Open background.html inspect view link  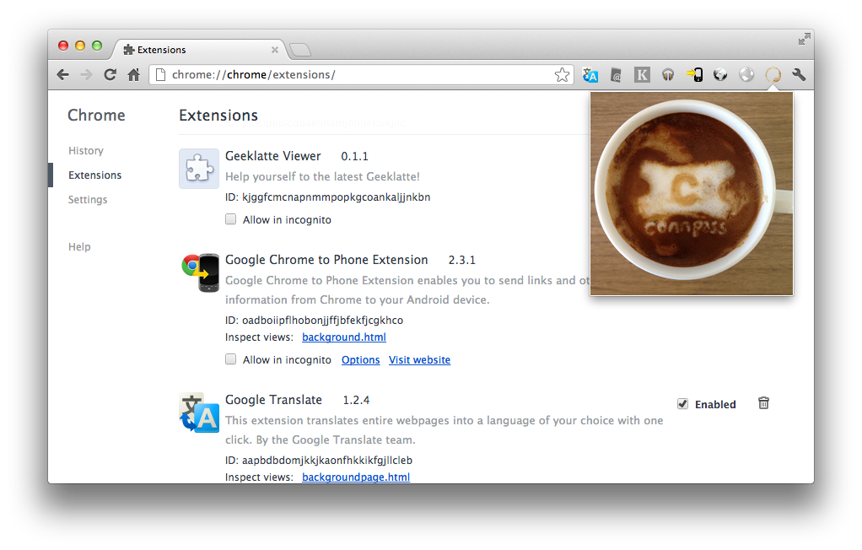click(344, 337)
